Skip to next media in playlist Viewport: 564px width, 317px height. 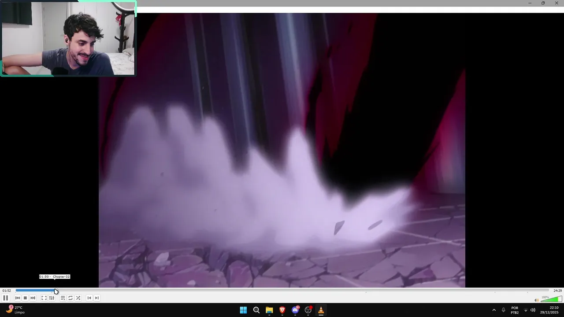tap(33, 298)
